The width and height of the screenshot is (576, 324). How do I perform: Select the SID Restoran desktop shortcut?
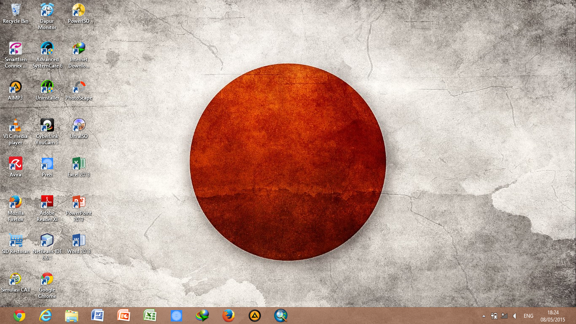pos(16,244)
